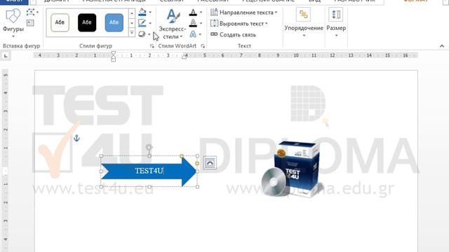Image resolution: width=449 pixels, height=252 pixels.
Task: Expand the full shape styles gallery
Action: pos(132,33)
